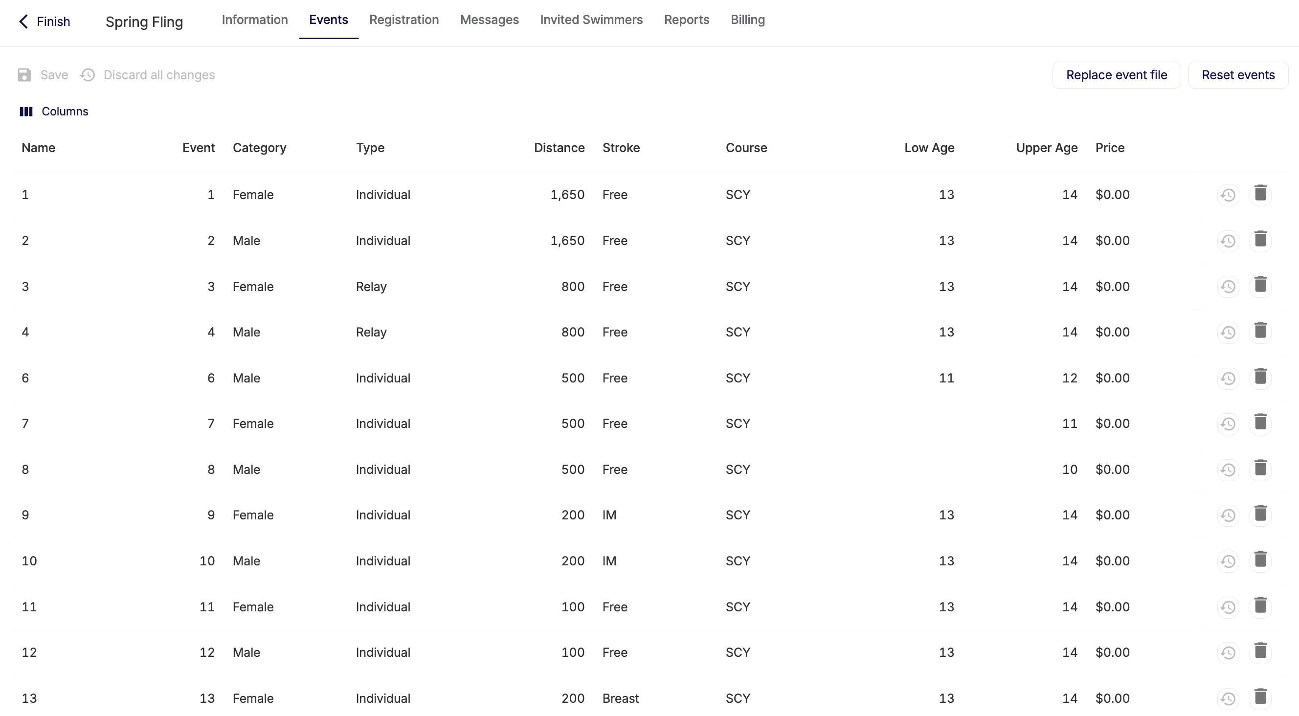Open the Reports tab
Viewport: 1299px width, 716px height.
686,20
